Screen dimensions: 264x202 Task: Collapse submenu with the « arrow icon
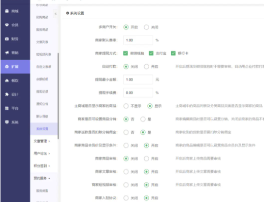[55, 14]
